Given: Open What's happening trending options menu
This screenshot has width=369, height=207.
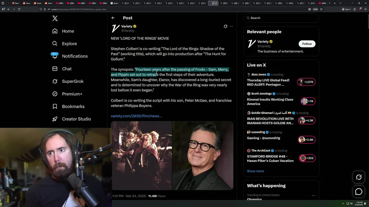Looking at the screenshot, I should click(313, 195).
